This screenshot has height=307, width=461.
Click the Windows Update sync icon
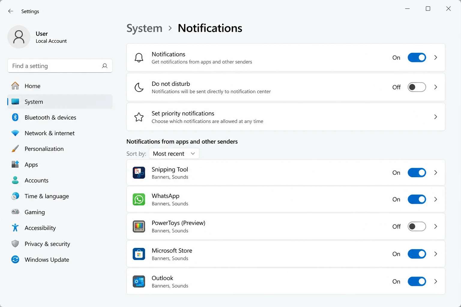click(x=15, y=259)
